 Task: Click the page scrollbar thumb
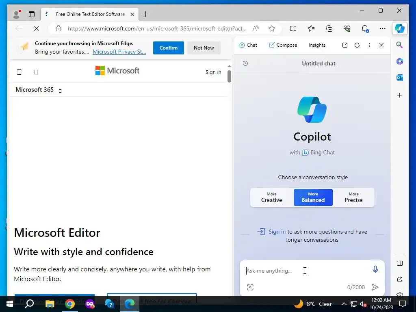(x=229, y=76)
